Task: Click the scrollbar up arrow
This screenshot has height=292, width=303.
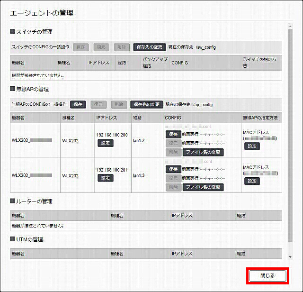Action: (290, 26)
